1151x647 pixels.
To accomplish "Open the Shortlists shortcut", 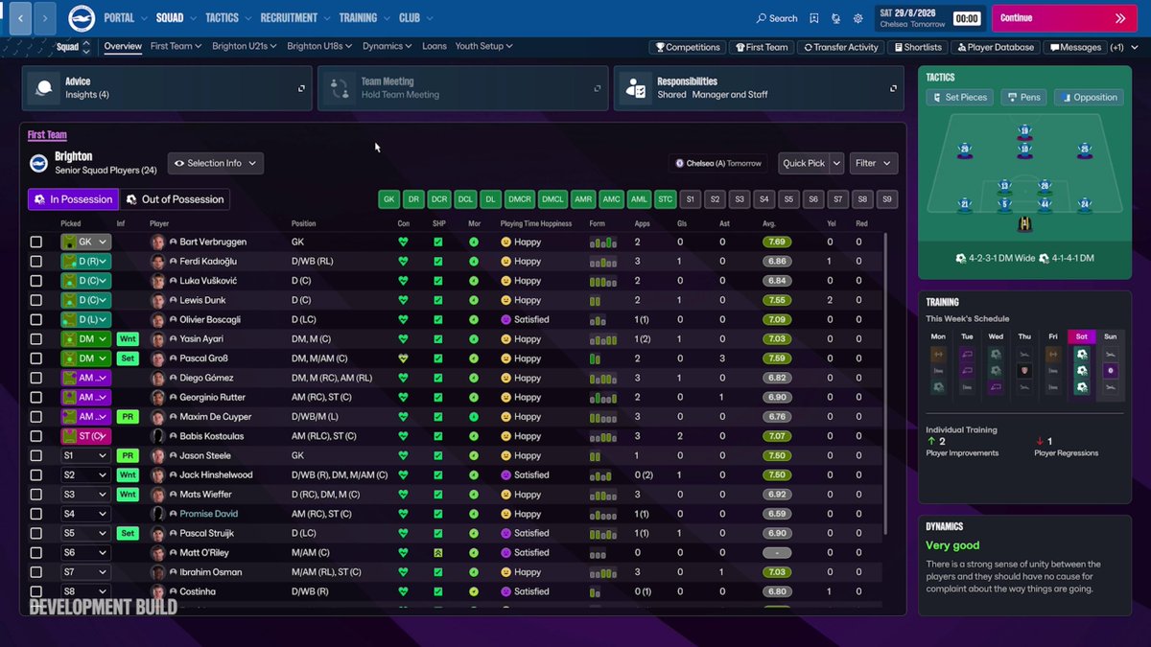I will (918, 47).
